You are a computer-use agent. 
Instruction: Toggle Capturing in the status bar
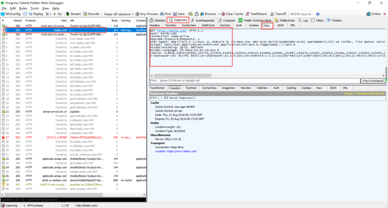pos(9,205)
